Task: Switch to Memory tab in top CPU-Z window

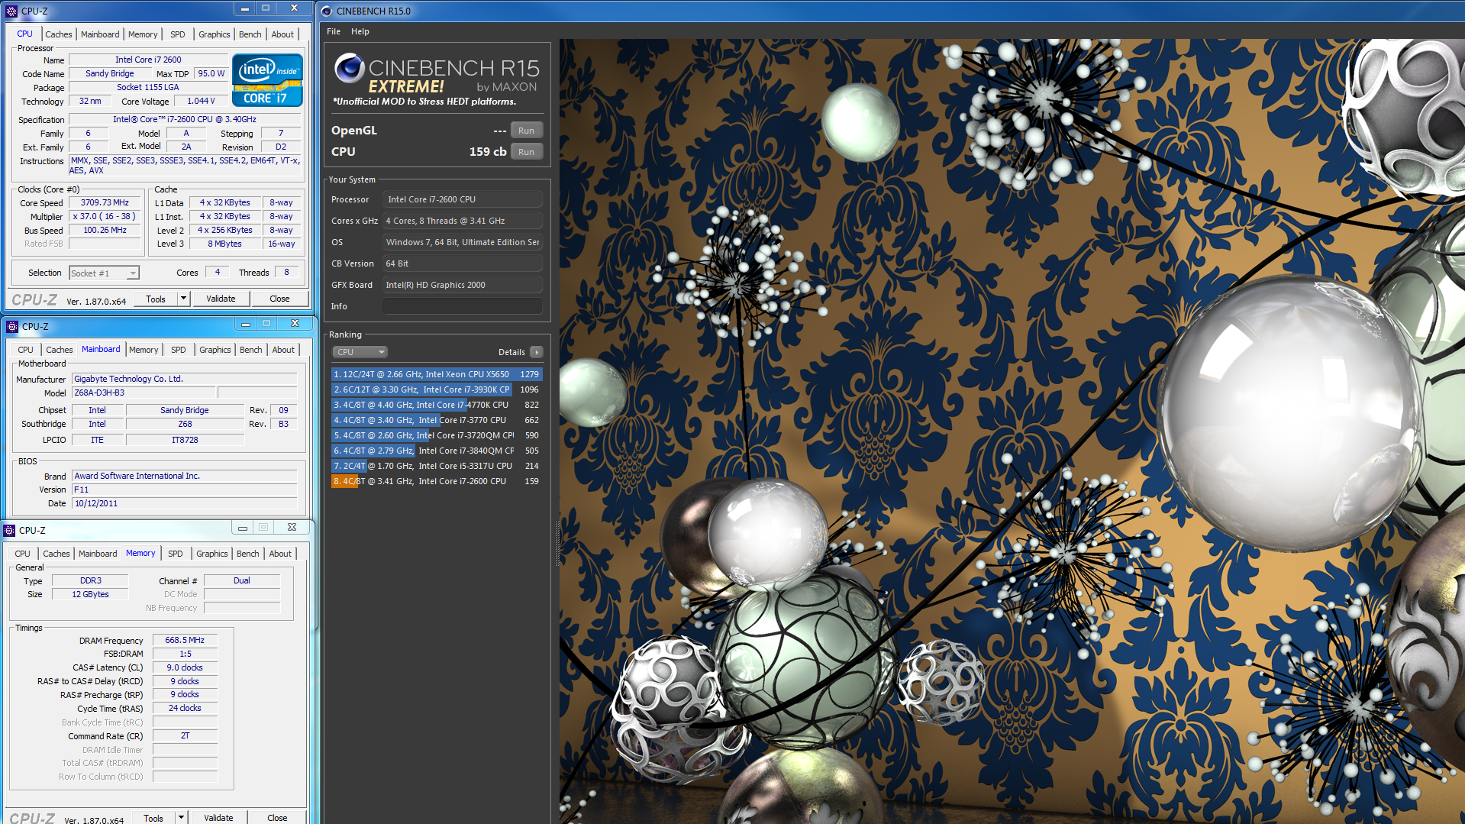Action: (143, 34)
